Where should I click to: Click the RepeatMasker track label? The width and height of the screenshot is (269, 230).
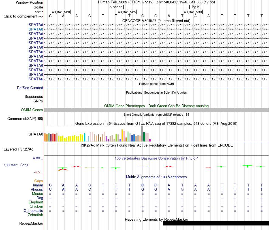pos(31,223)
